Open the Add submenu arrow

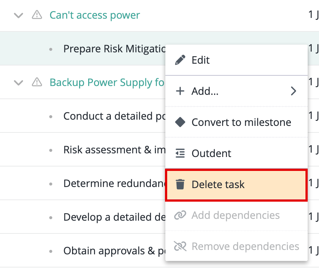(x=293, y=91)
